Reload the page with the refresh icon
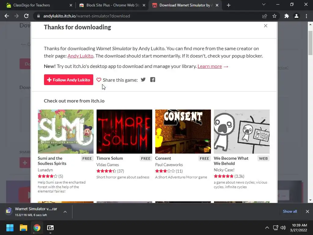Screen dimensions: 313x235 point(26,16)
